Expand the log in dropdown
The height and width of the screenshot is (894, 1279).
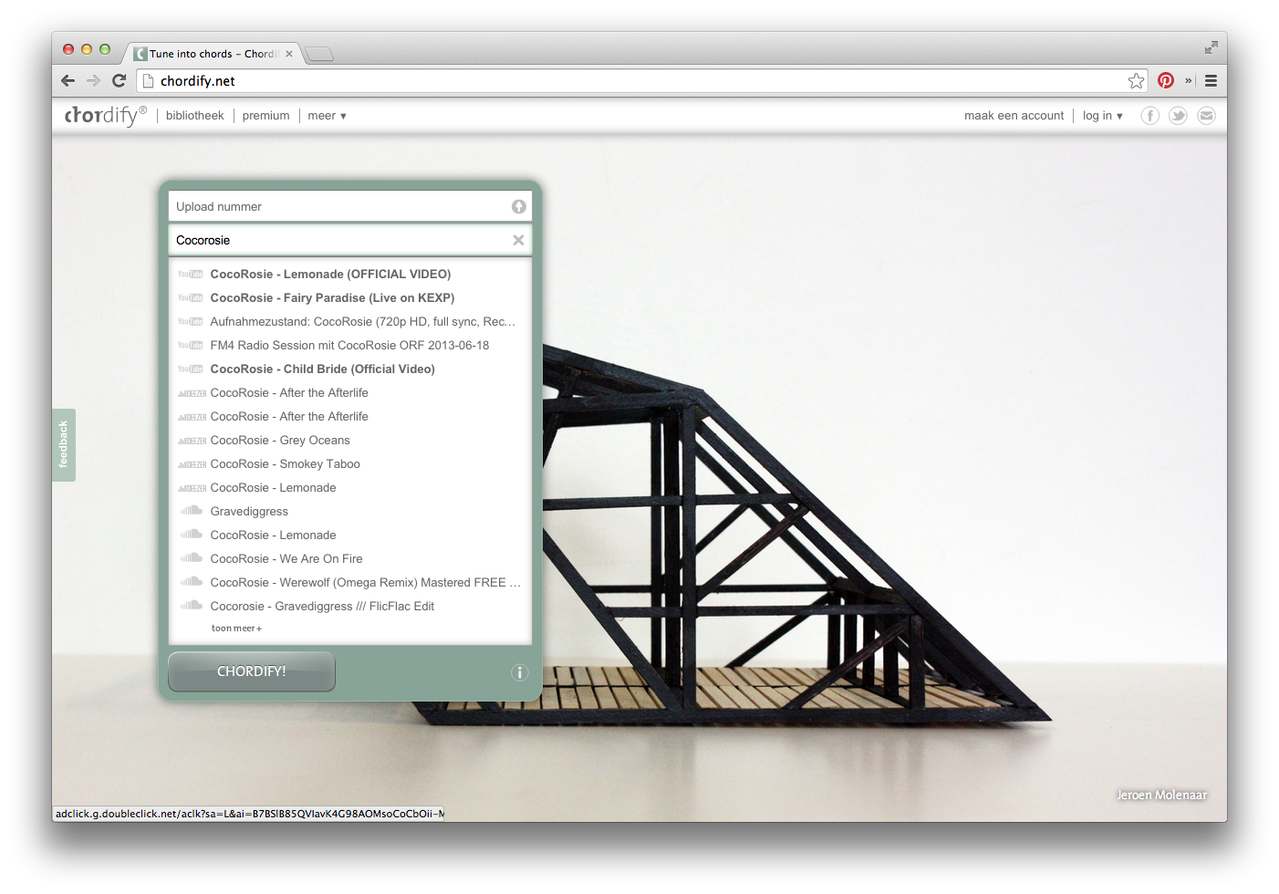(x=1102, y=116)
